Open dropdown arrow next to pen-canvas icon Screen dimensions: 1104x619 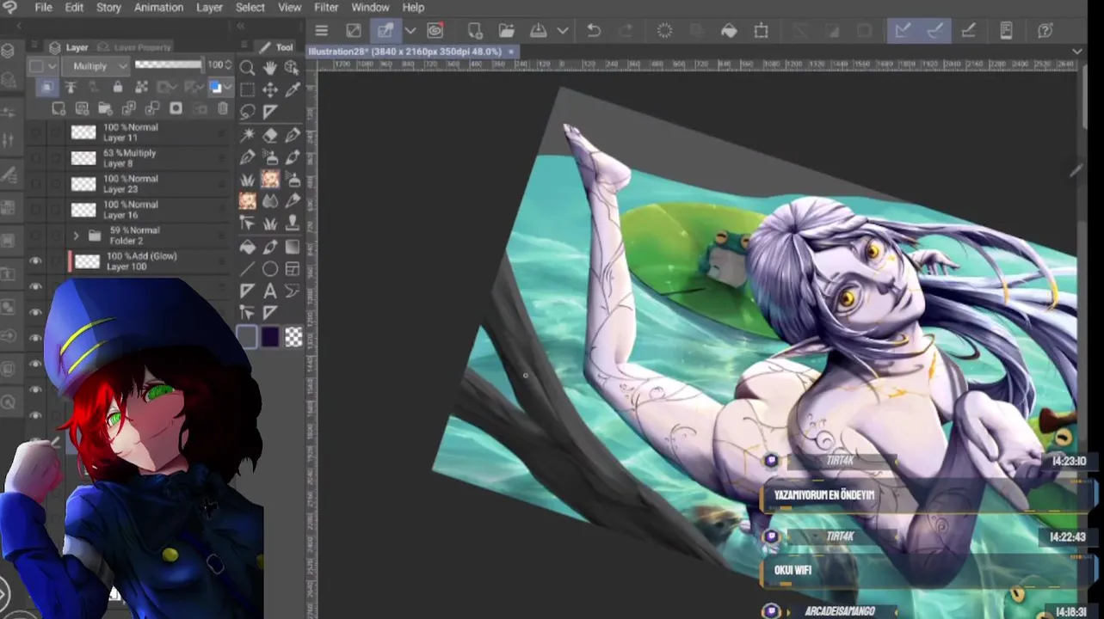pyautogui.click(x=410, y=30)
